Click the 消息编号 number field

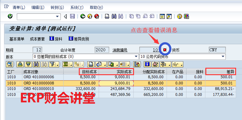coord(150,50)
